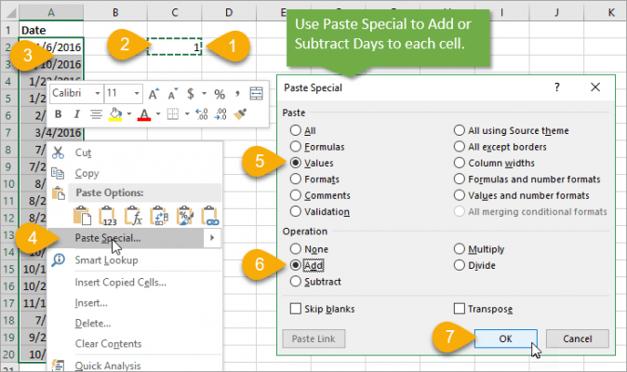
Task: Click the Cancel button
Action: coord(577,339)
